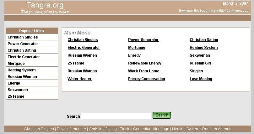Open Russian Girl link in Main Menu
Image resolution: width=254 pixels, height=134 pixels.
200,63
